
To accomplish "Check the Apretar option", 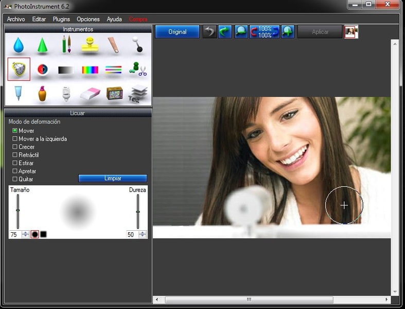I will pyautogui.click(x=15, y=171).
